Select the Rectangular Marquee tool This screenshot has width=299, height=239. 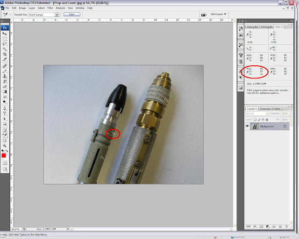(x=5, y=39)
